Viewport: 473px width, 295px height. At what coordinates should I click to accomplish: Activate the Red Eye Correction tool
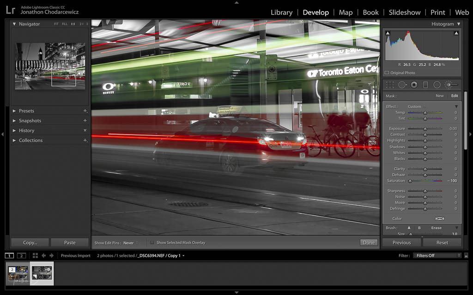tap(414, 85)
